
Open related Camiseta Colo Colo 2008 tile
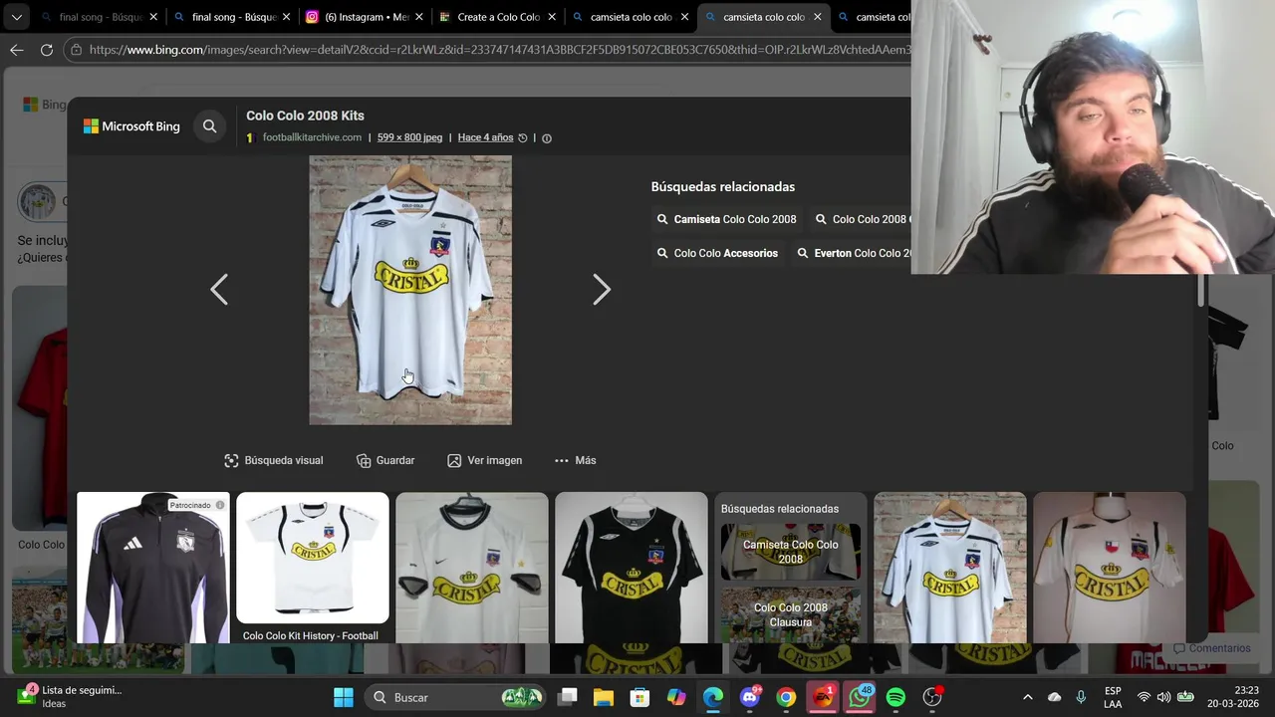(791, 552)
